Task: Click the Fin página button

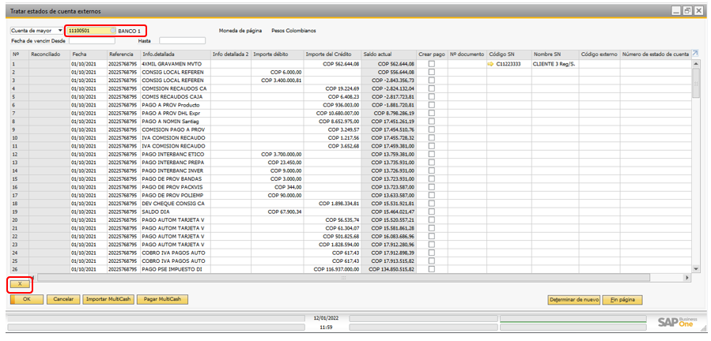Action: point(622,300)
